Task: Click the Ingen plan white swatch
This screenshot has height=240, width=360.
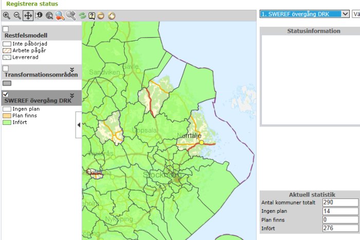Action: tap(7, 109)
